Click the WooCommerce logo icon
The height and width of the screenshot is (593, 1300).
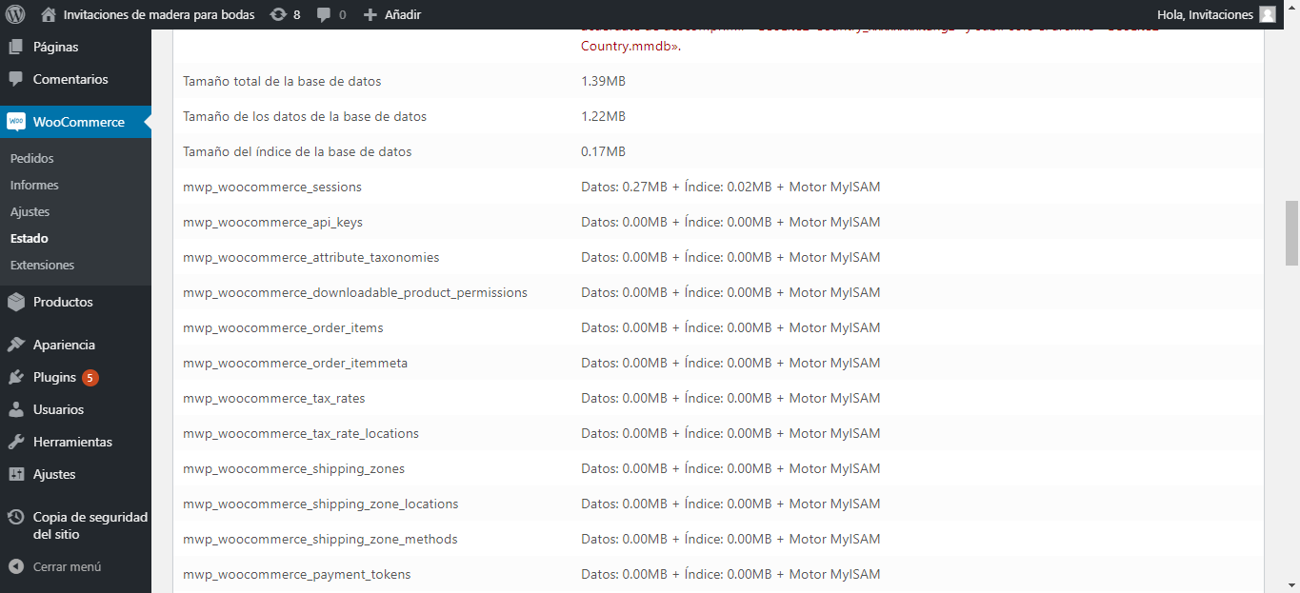point(16,122)
